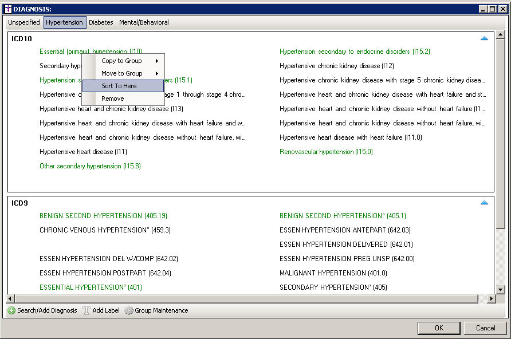The image size is (511, 339).
Task: Switch to the Unspecified tab
Action: coord(24,22)
